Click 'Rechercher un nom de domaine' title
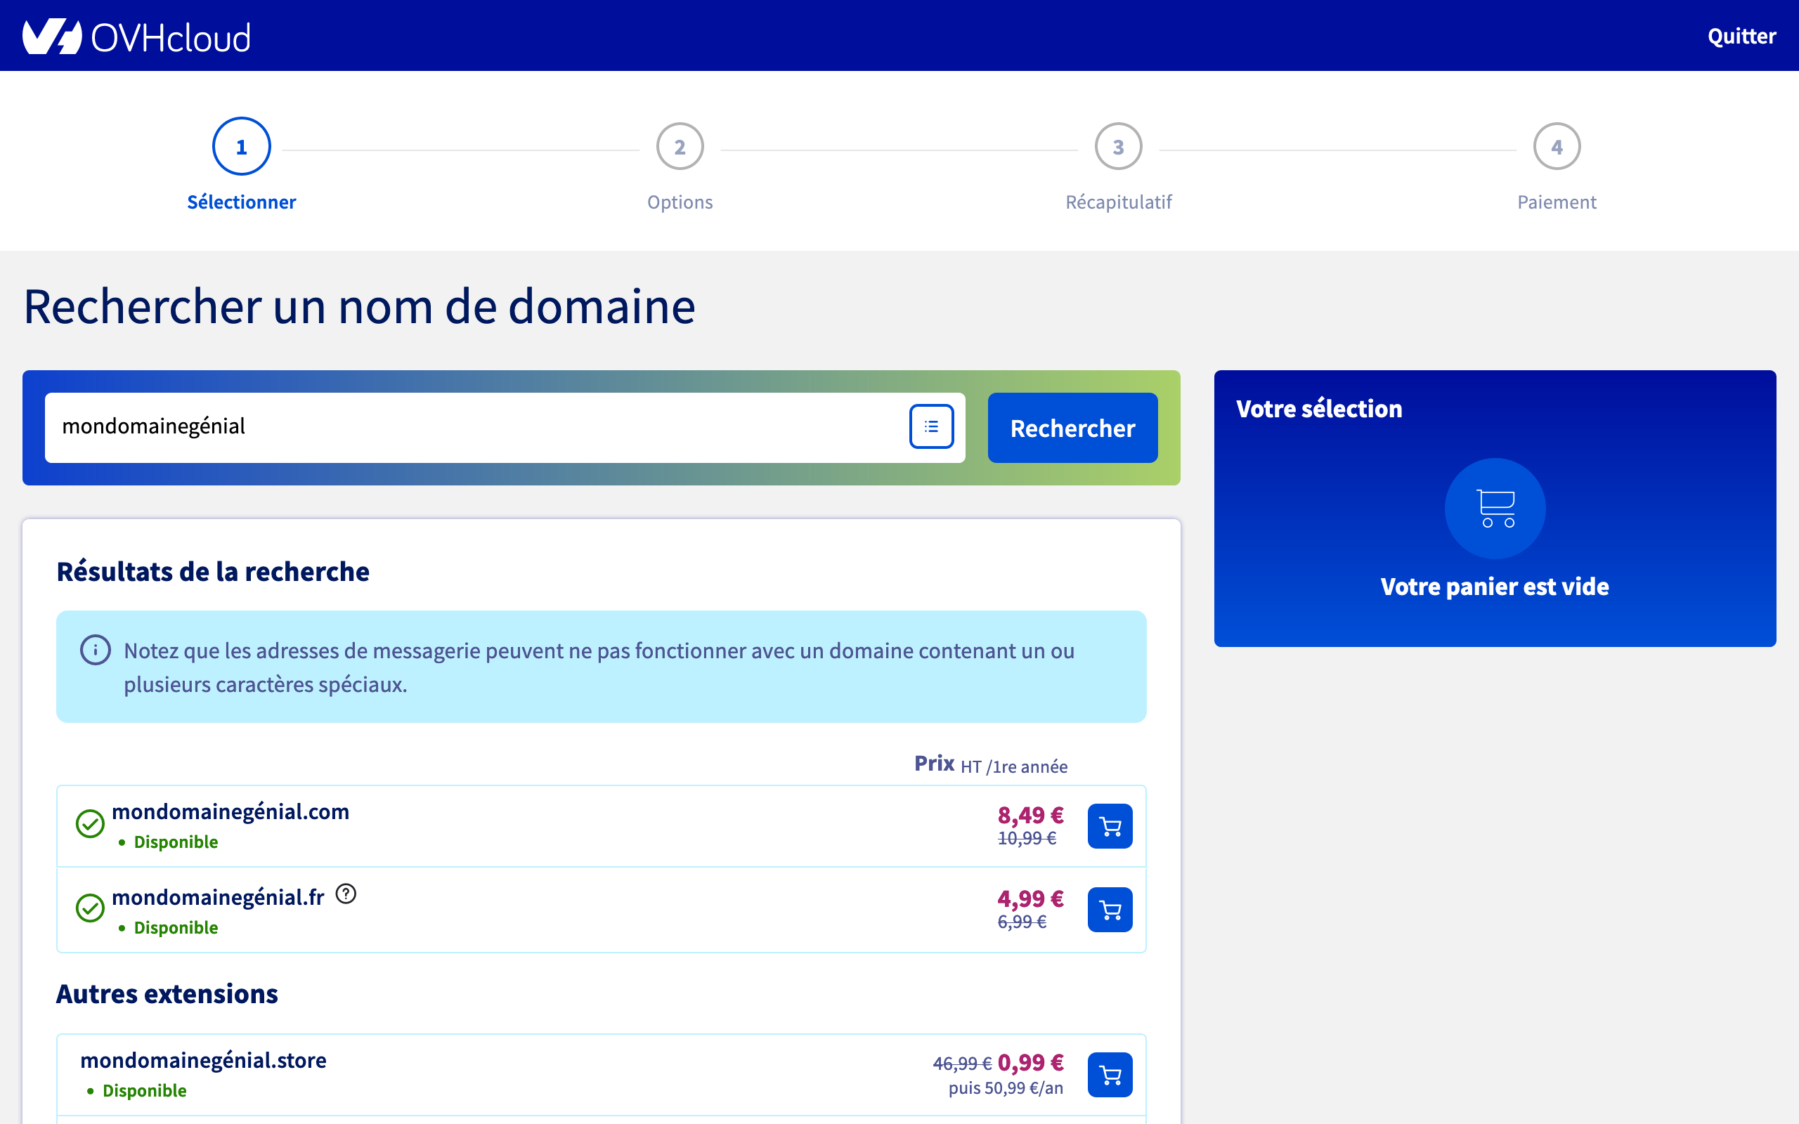Screen dimensions: 1799x1124 (360, 306)
